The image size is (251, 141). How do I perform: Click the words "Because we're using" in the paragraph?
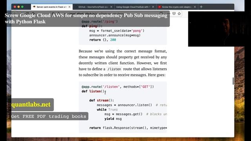point(96,51)
